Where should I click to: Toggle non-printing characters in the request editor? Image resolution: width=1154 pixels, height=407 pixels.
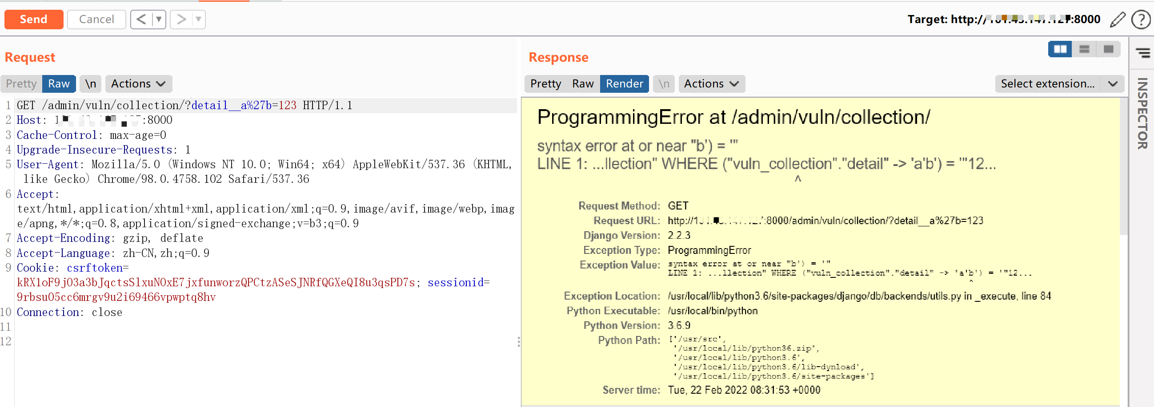click(x=90, y=83)
